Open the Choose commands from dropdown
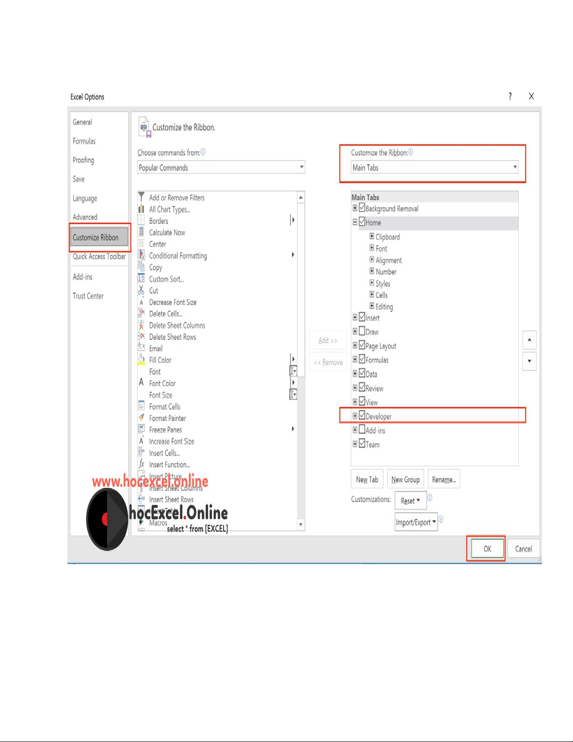 click(221, 168)
